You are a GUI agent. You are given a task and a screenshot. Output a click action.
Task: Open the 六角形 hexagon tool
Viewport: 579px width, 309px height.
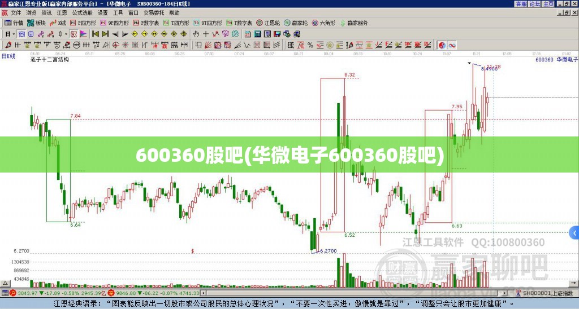tap(324, 23)
